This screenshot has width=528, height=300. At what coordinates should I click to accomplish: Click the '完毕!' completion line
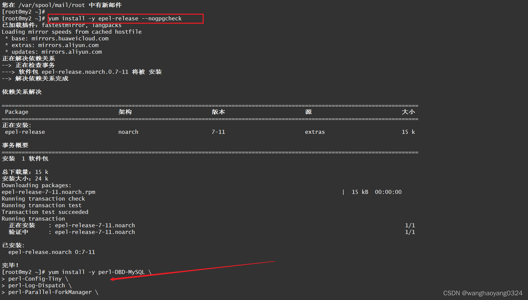(10, 266)
